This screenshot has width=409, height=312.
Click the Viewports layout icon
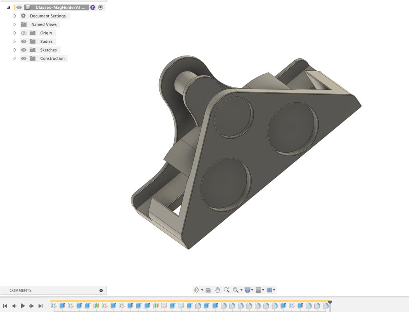coord(269,290)
